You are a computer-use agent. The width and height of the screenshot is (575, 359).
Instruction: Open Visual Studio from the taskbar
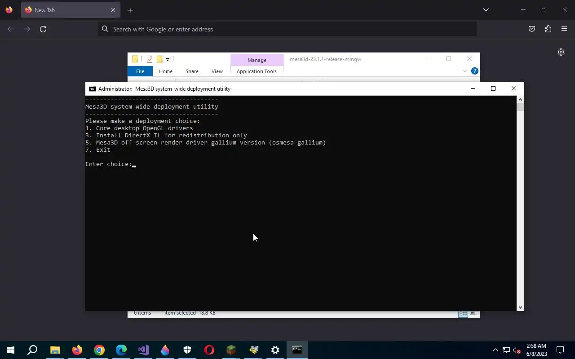(x=143, y=350)
